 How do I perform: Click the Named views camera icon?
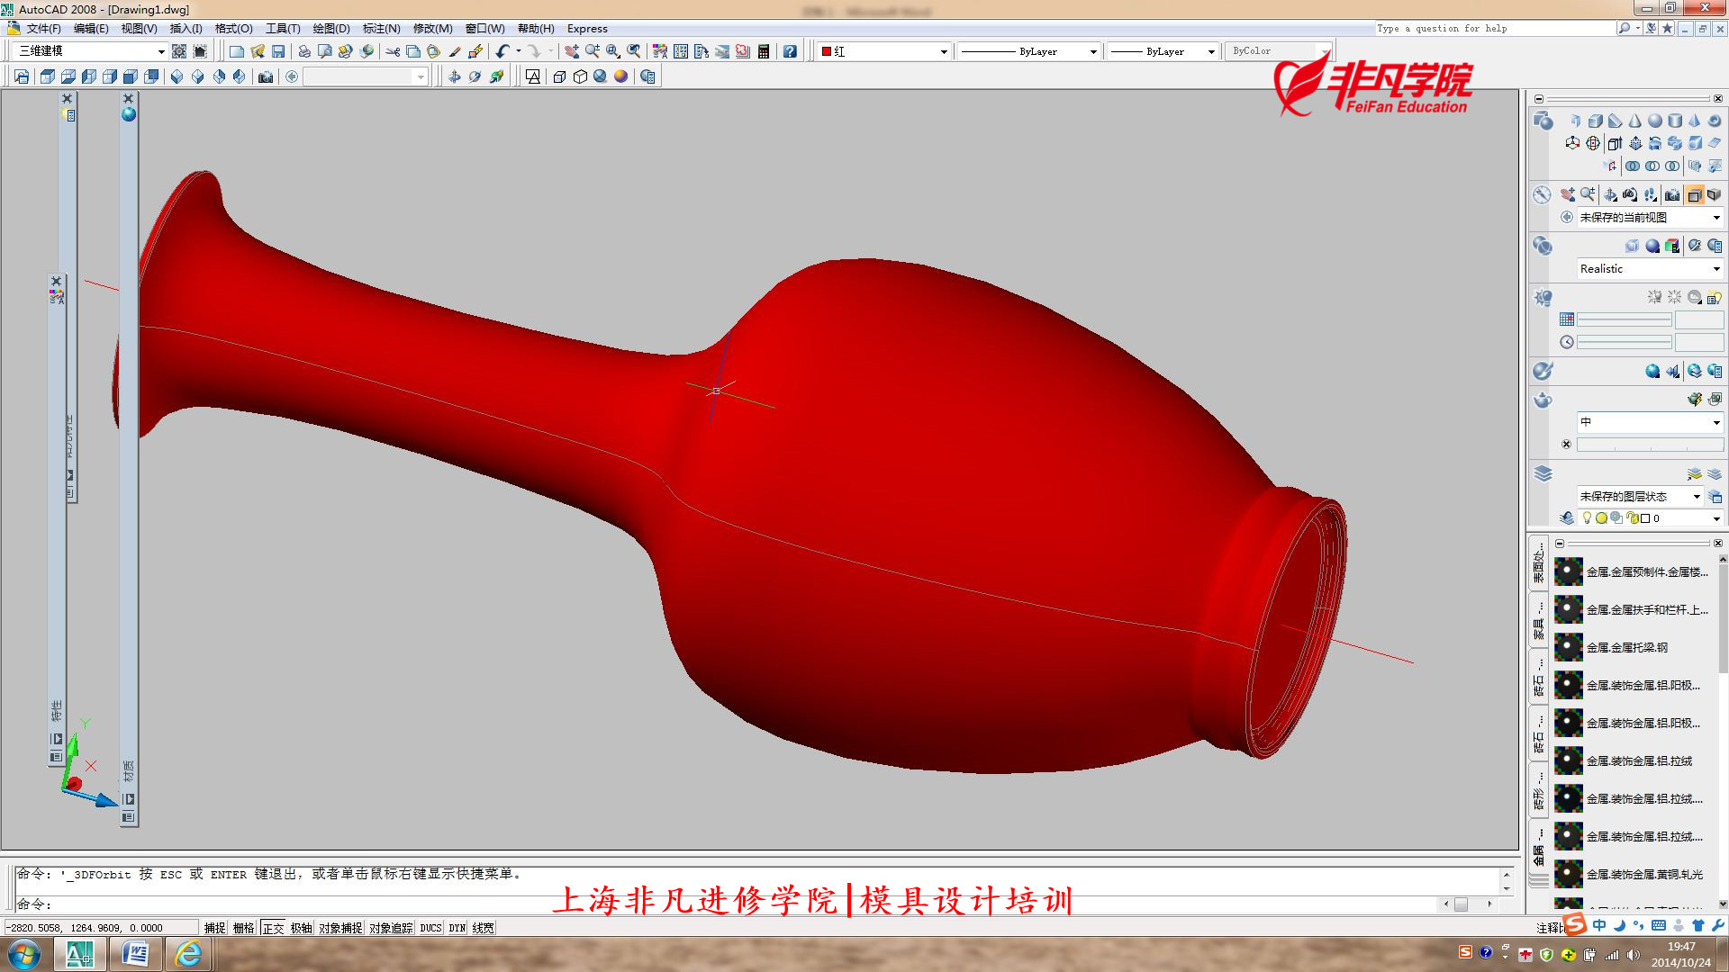tap(266, 76)
